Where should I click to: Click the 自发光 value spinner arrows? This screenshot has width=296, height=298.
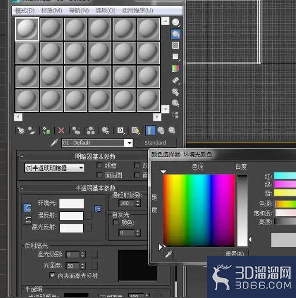138,233
